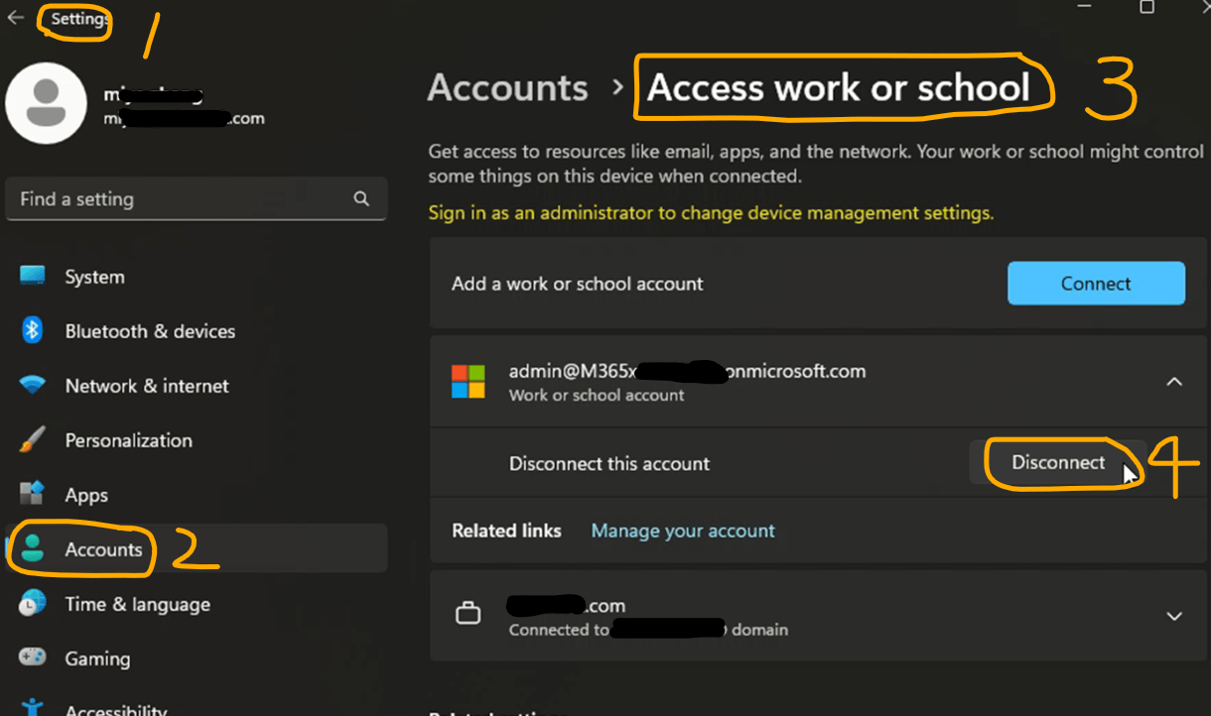Click the Network wifi icon

(x=33, y=386)
